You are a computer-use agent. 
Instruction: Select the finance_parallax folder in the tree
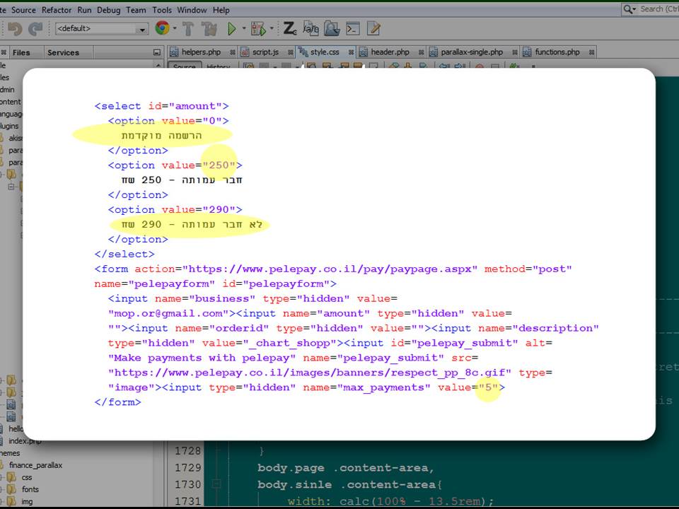point(35,465)
